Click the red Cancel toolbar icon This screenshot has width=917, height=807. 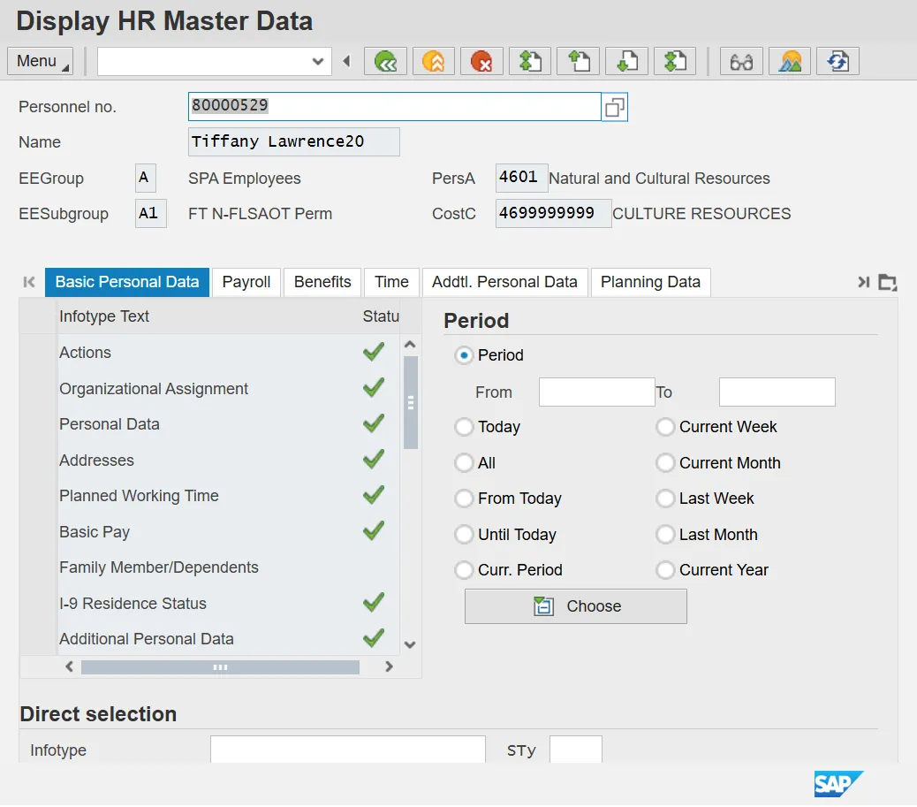[x=481, y=61]
